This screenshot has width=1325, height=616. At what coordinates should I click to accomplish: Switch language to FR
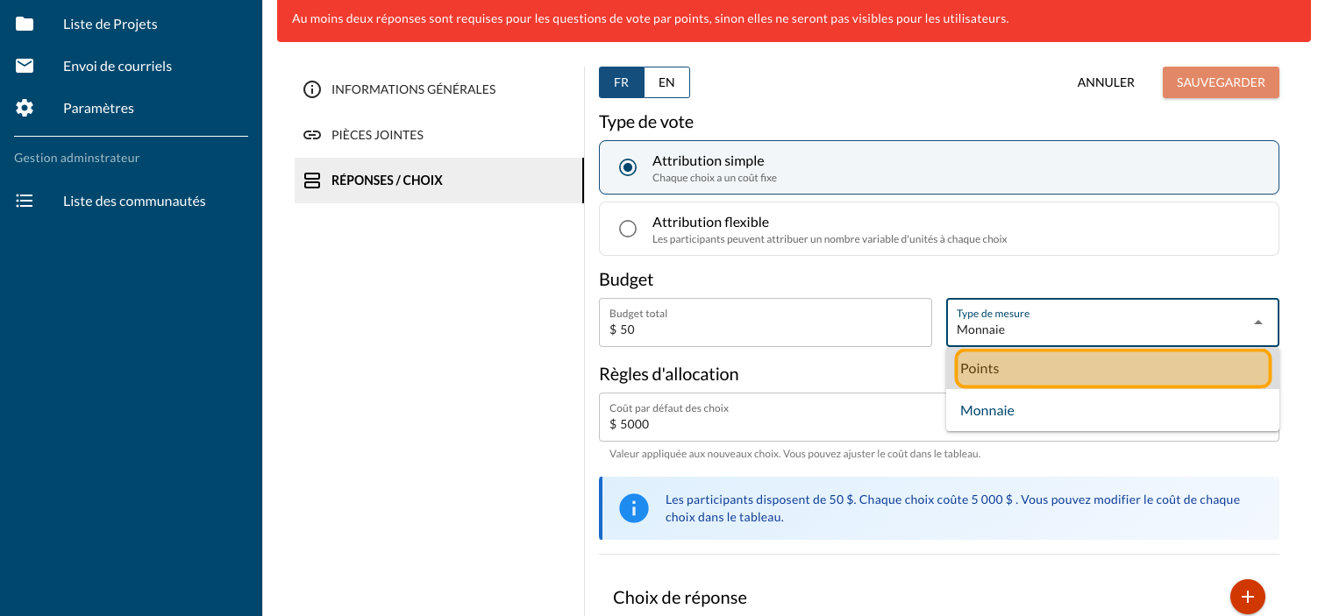click(x=621, y=82)
